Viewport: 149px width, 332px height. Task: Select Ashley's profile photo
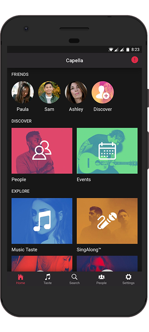(76, 92)
